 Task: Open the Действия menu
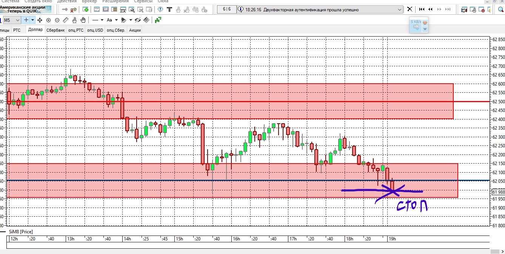(67, 2)
